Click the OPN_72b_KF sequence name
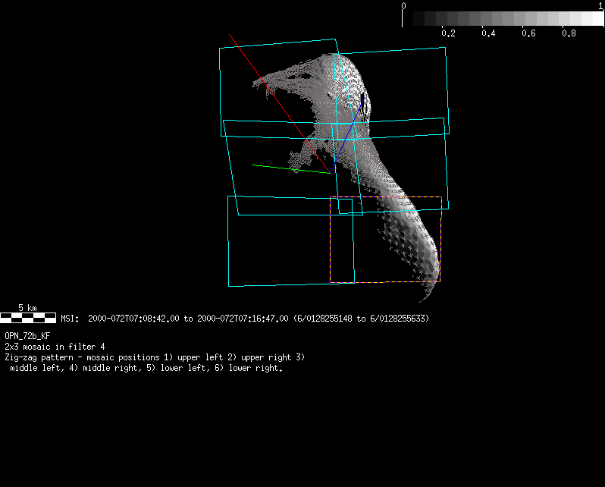 click(x=28, y=335)
